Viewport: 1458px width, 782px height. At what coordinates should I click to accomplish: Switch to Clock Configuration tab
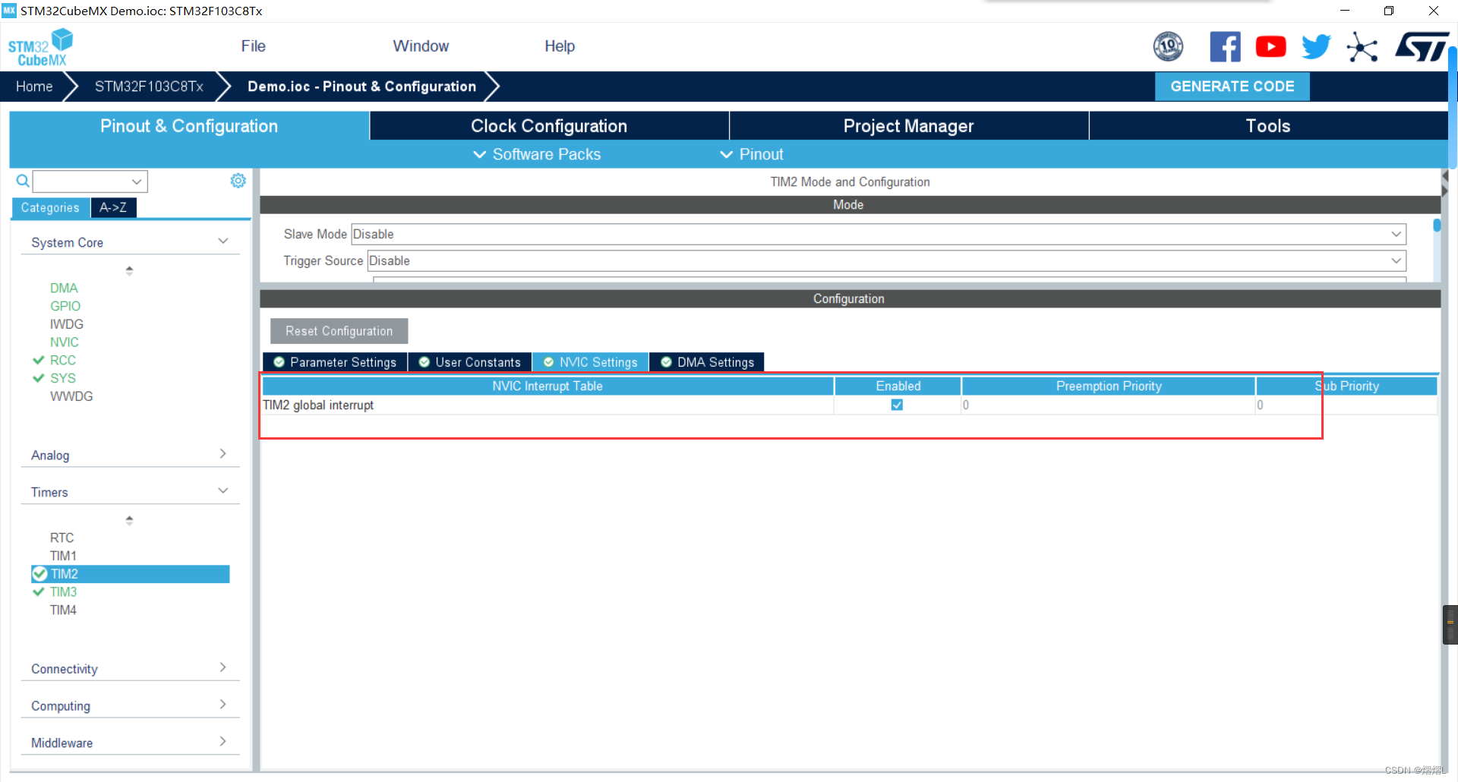click(x=549, y=126)
